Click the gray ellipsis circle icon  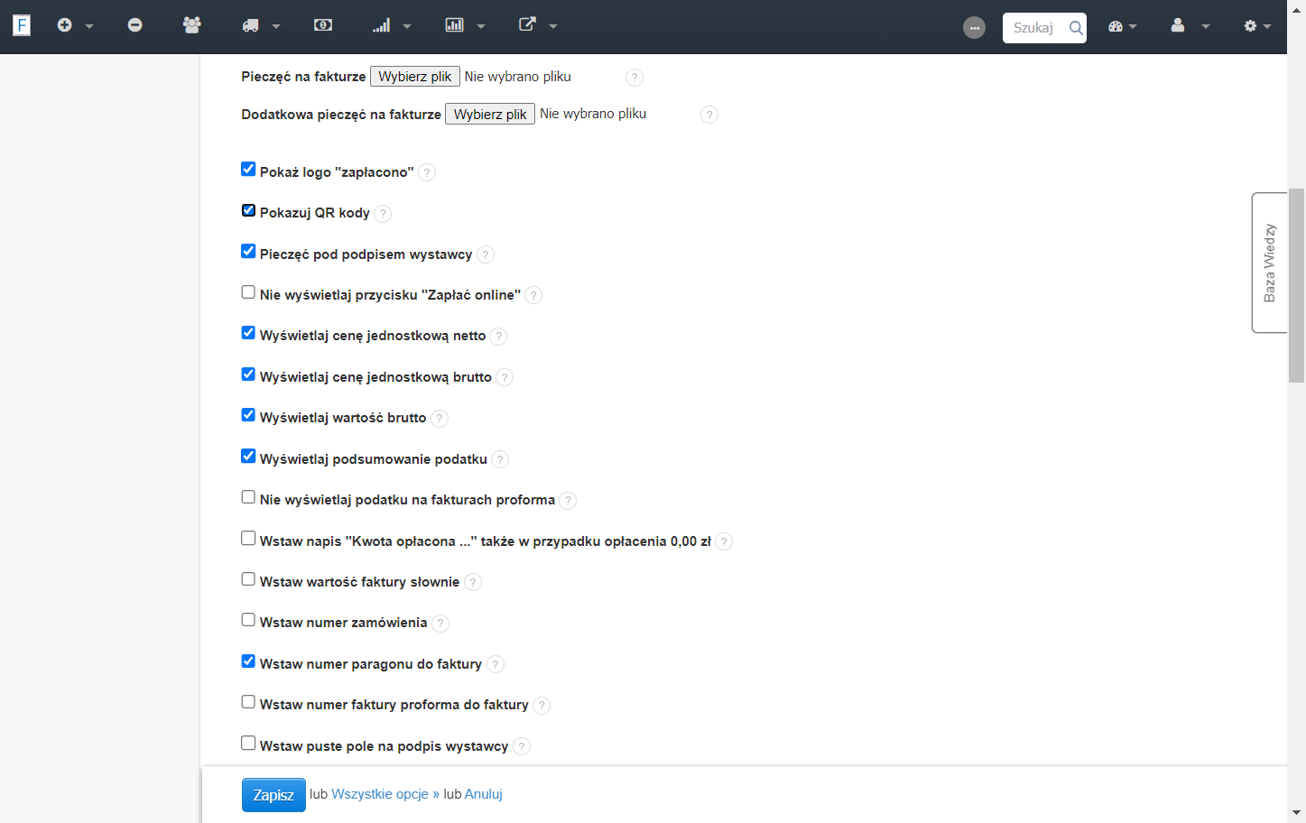974,28
